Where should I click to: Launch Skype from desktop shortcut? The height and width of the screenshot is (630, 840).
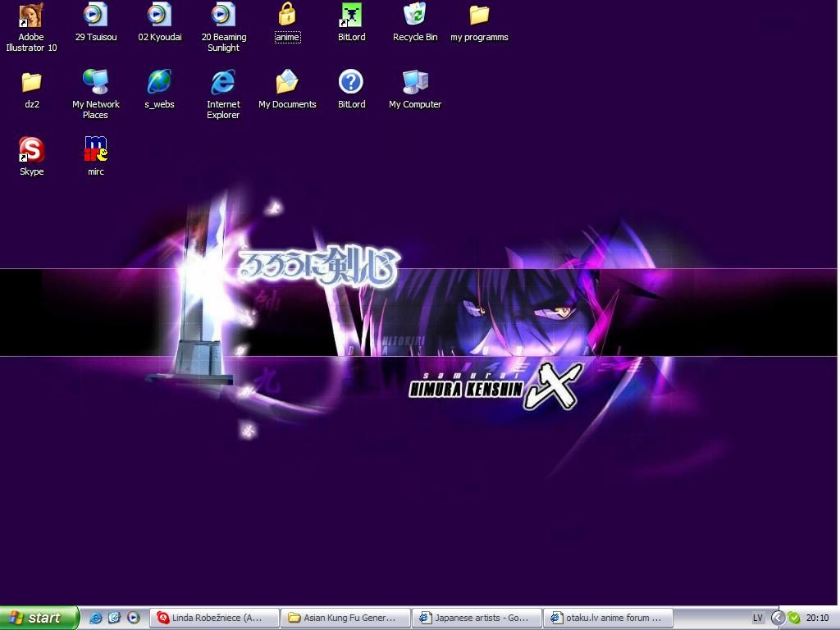point(32,157)
